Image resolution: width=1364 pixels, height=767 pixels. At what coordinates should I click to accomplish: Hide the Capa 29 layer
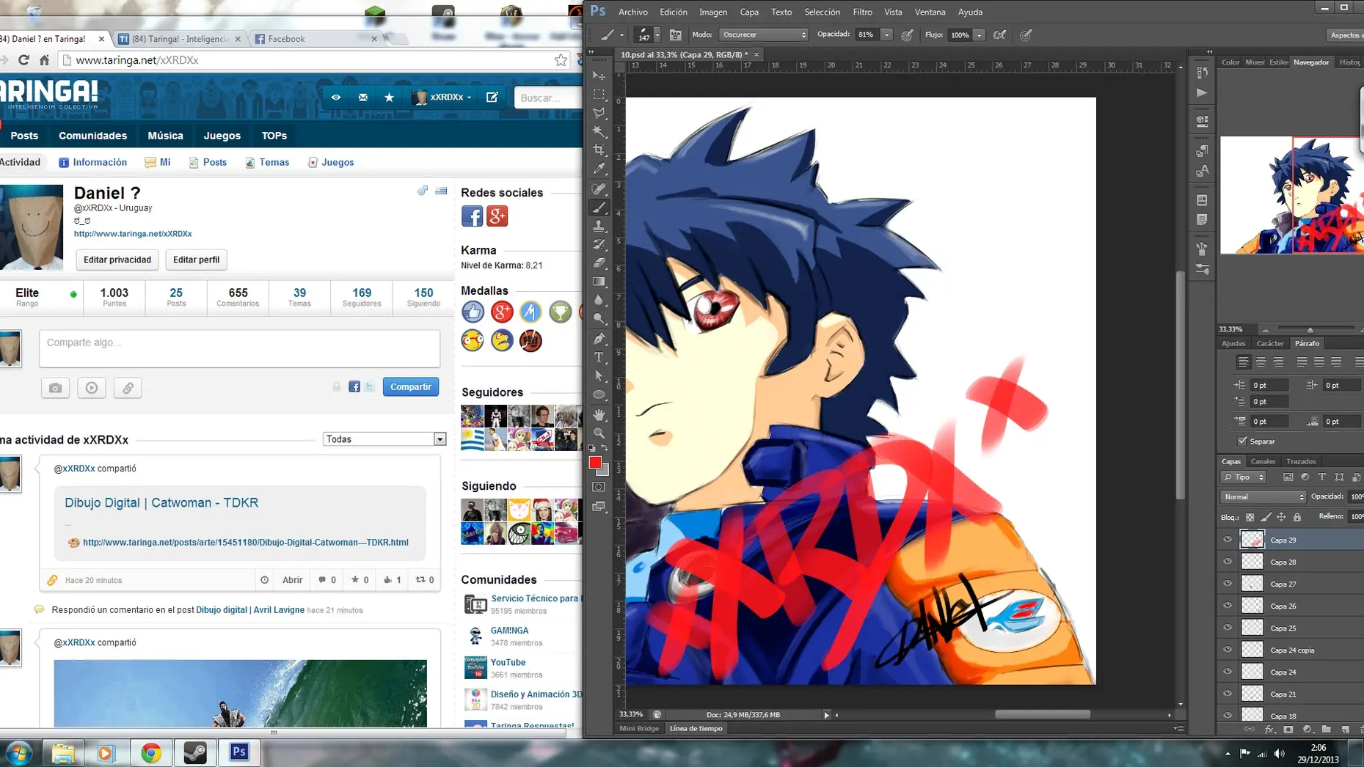tap(1228, 540)
